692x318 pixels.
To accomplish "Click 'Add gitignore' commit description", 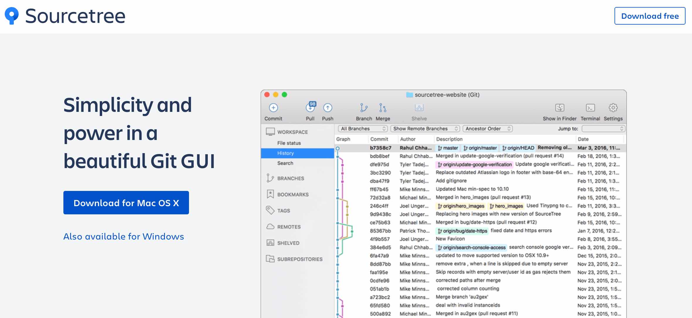I will [451, 181].
